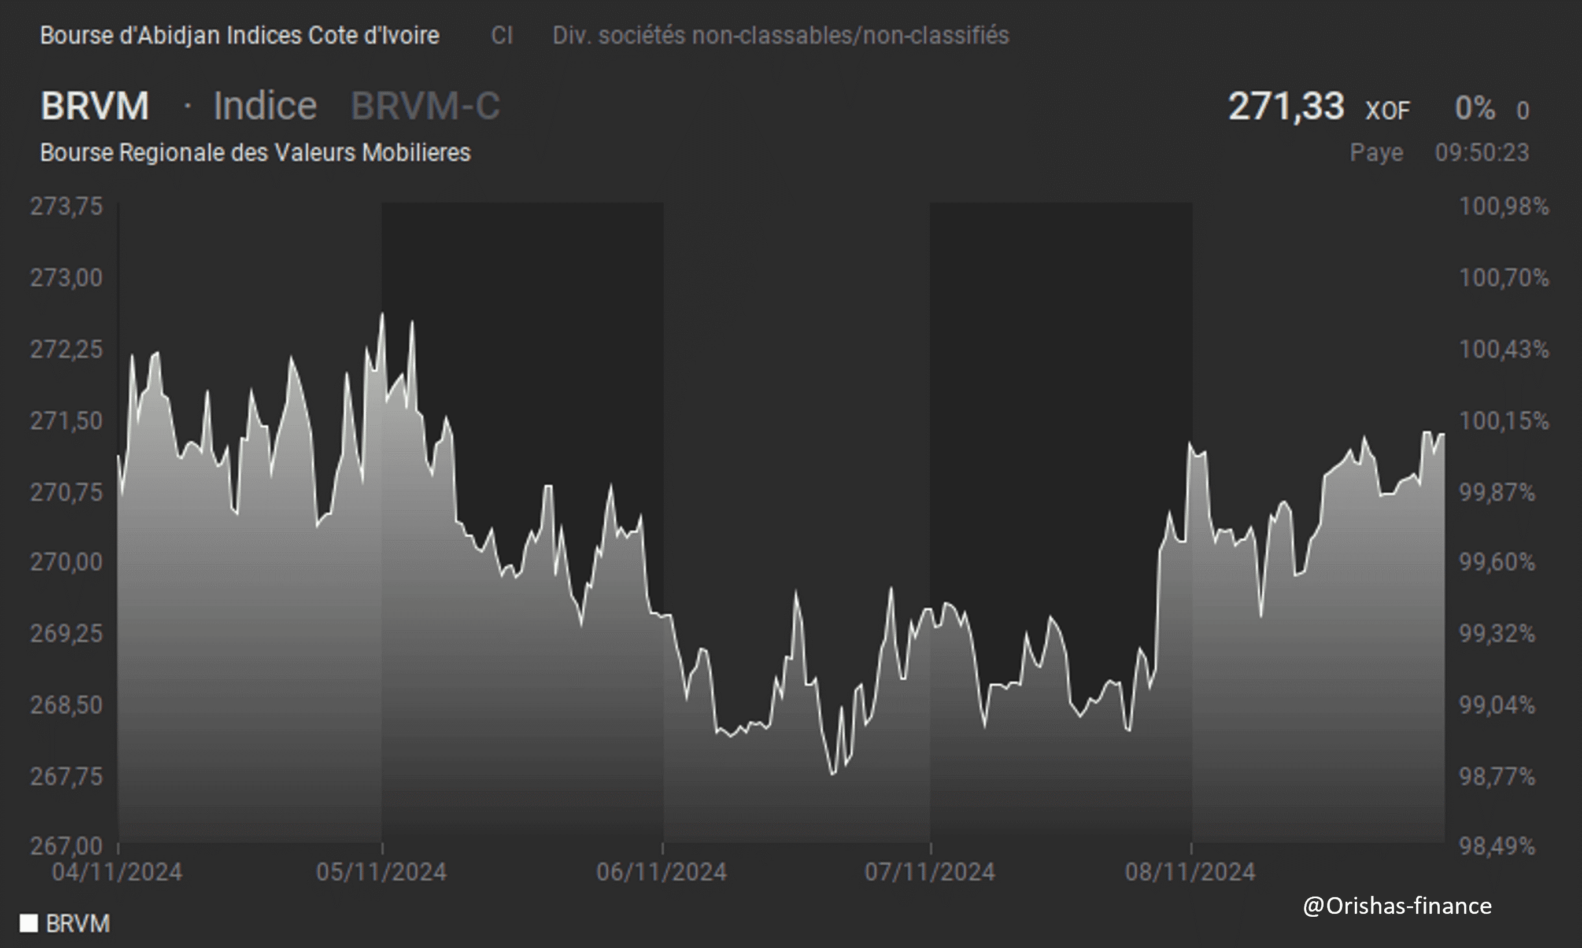1582x948 pixels.
Task: Click the 99,87% axis value
Action: click(x=1497, y=493)
